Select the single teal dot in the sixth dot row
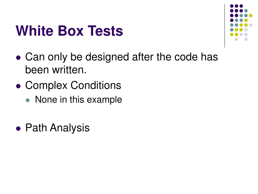258x194 pixels. click(x=232, y=30)
